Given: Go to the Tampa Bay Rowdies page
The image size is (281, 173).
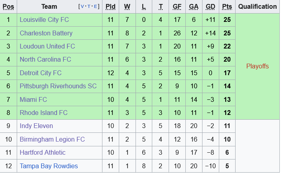Looking at the screenshot, I should pyautogui.click(x=49, y=166).
